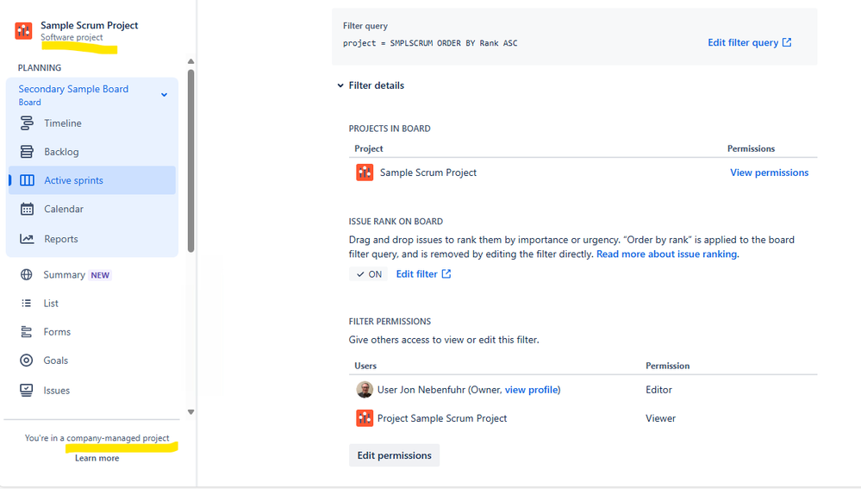
Task: Open the Forms icon in sidebar
Action: coord(26,332)
